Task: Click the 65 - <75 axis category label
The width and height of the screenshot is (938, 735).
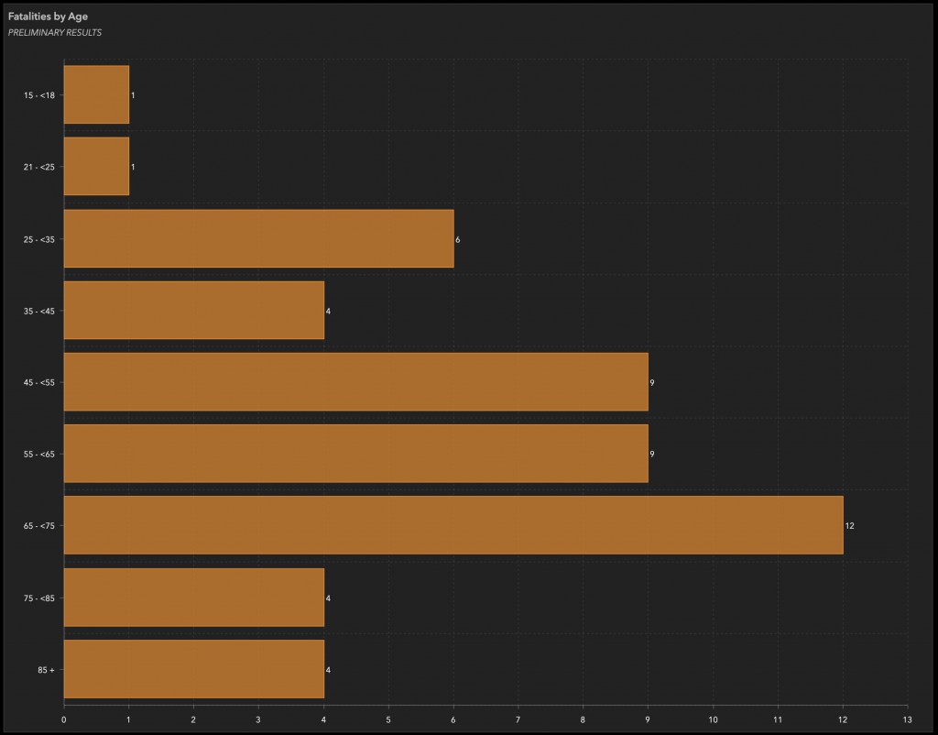Action: point(38,526)
